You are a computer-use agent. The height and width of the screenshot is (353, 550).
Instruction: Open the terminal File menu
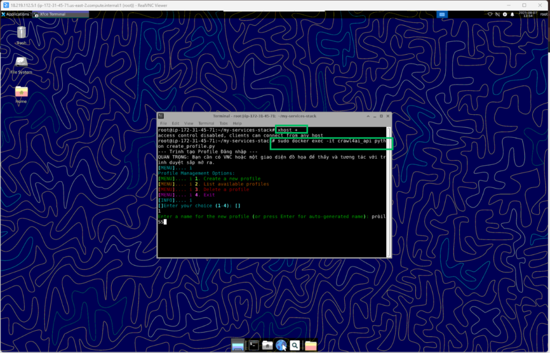(163, 123)
